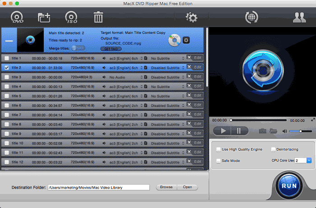
Task: Click the scissors Edit for title 1
Action: click(x=195, y=58)
